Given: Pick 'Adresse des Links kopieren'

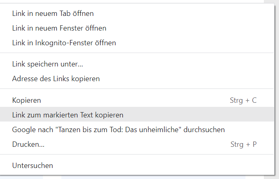Looking at the screenshot, I should 56,78.
